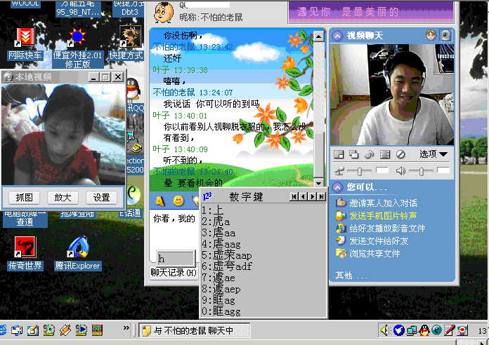The height and width of the screenshot is (345, 489).
Task: Select candidate "9:眶ag"
Action: 219,300
